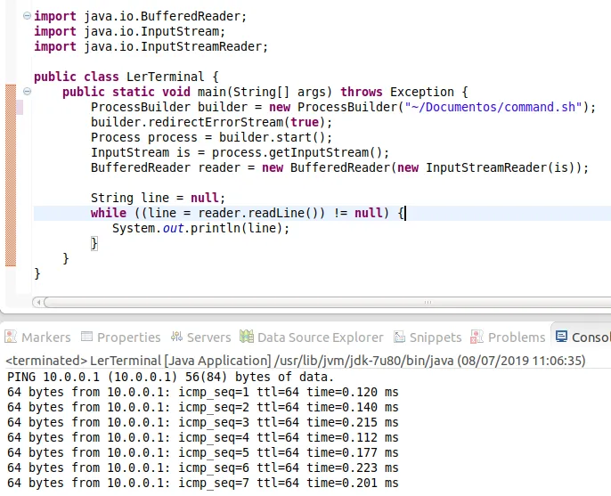Click the quick-diff marker beside the ProcessBuilder line
The image size is (611, 496).
(x=20, y=107)
